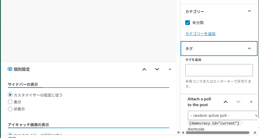
Task: Click the democracy id="current" shortcode text
Action: pos(214,123)
